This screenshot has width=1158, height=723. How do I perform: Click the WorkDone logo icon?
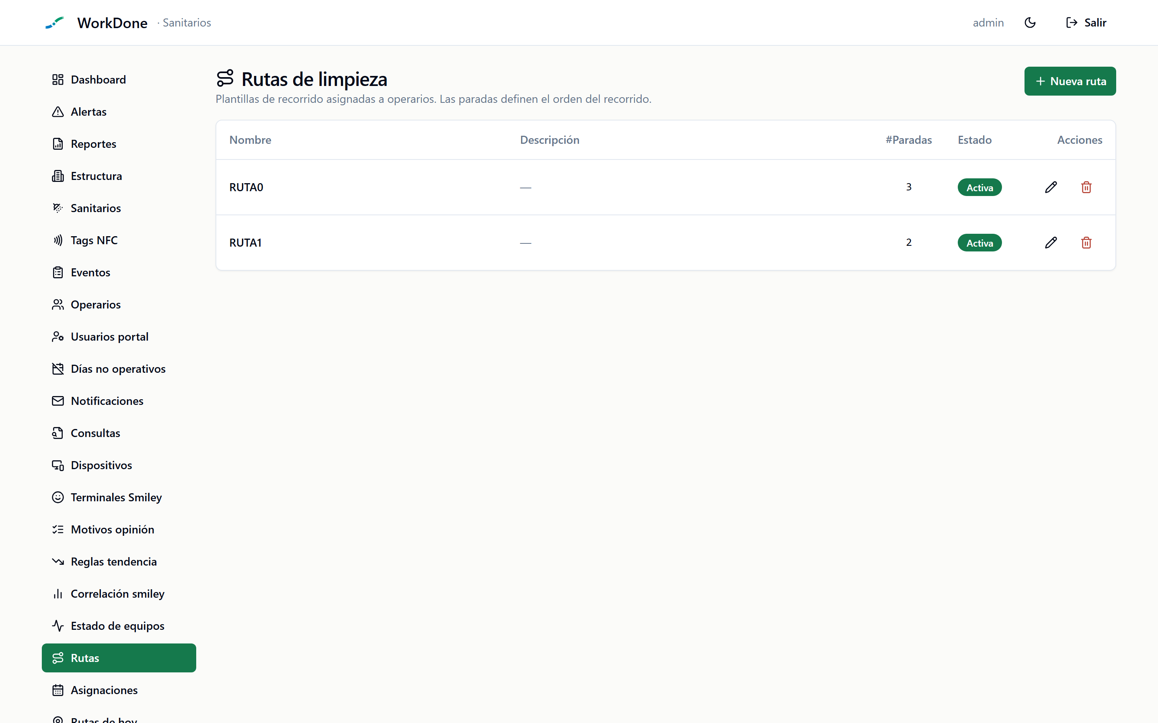pos(55,22)
